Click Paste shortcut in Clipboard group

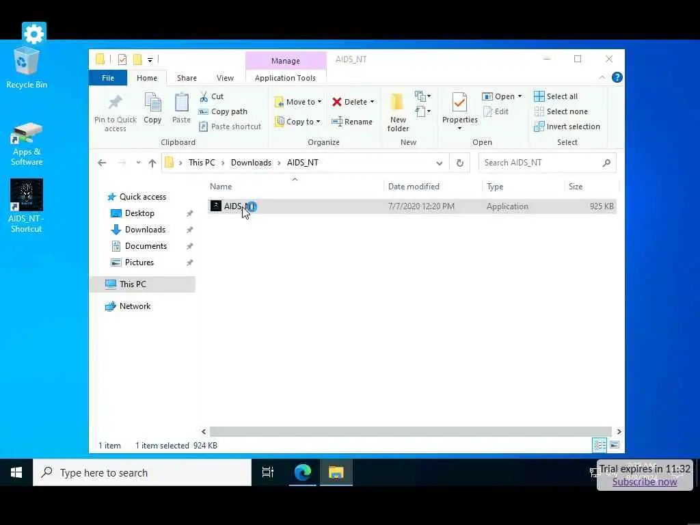pos(230,126)
